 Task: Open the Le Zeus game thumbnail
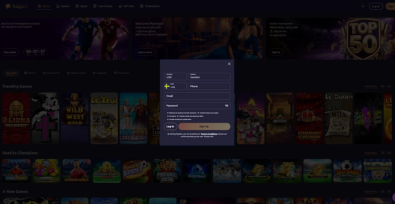(x=104, y=118)
